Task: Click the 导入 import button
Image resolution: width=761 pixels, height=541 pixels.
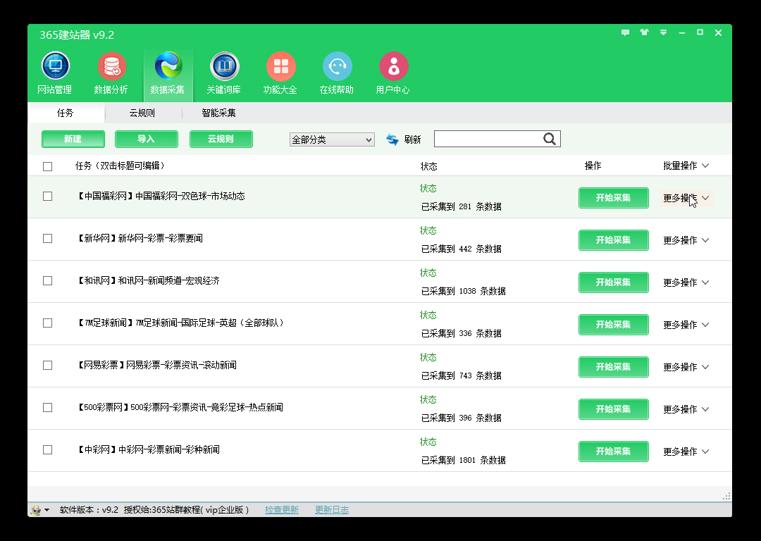Action: 147,139
